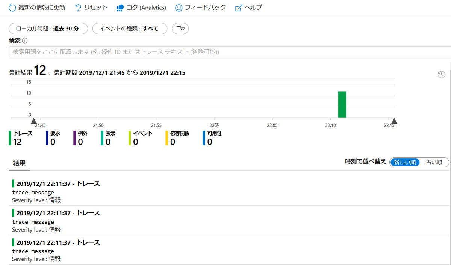Open ログ (Analytics) via its icon

coord(120,8)
